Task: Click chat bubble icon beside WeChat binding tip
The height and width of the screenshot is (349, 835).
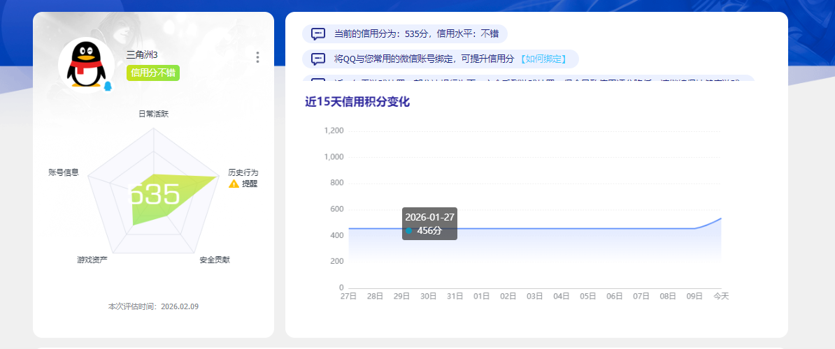Action: pyautogui.click(x=318, y=59)
